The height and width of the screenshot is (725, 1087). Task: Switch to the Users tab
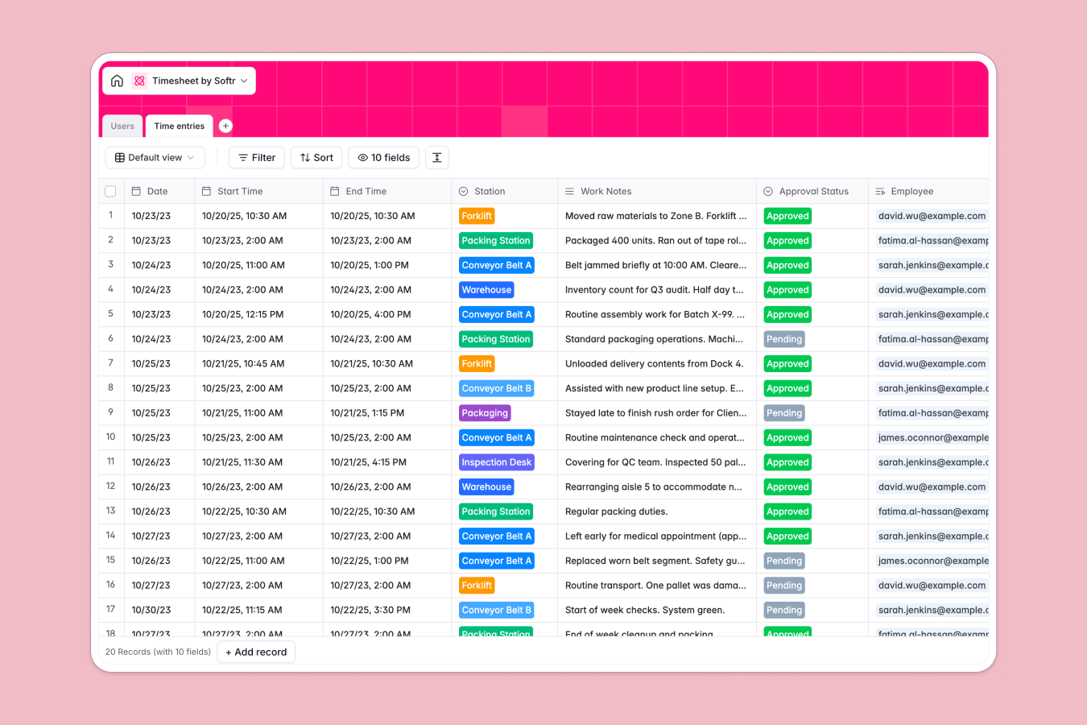122,126
